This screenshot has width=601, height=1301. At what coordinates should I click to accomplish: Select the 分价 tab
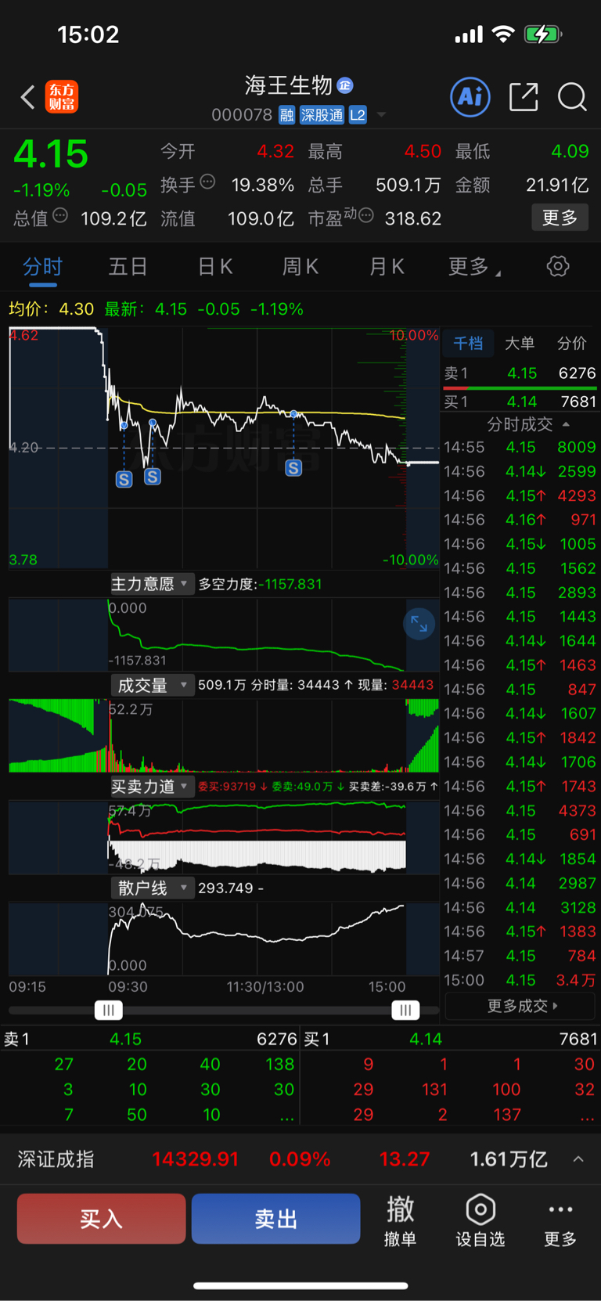tap(571, 343)
